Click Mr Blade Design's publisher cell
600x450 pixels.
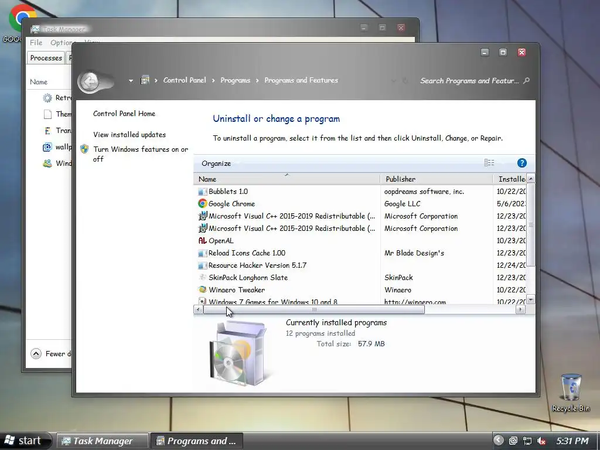[x=414, y=253]
